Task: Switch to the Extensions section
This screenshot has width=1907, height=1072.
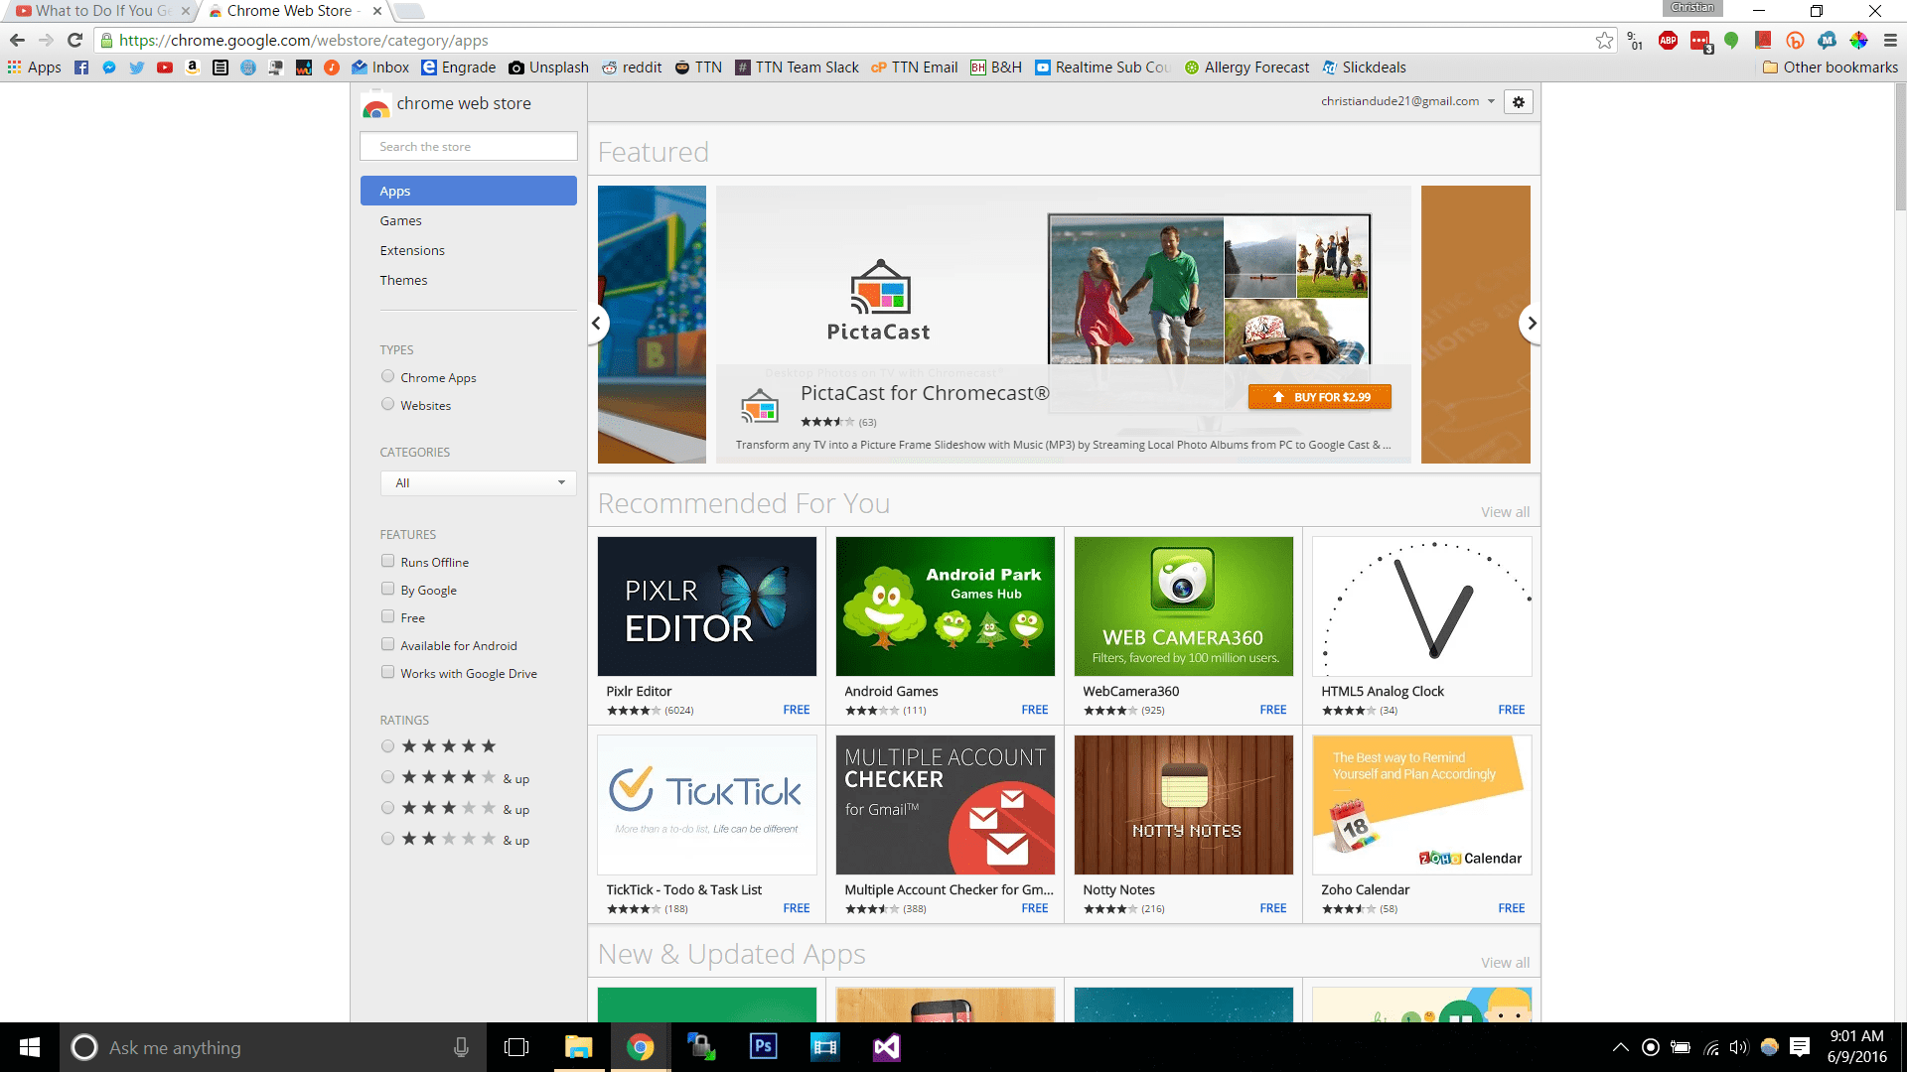Action: [411, 250]
